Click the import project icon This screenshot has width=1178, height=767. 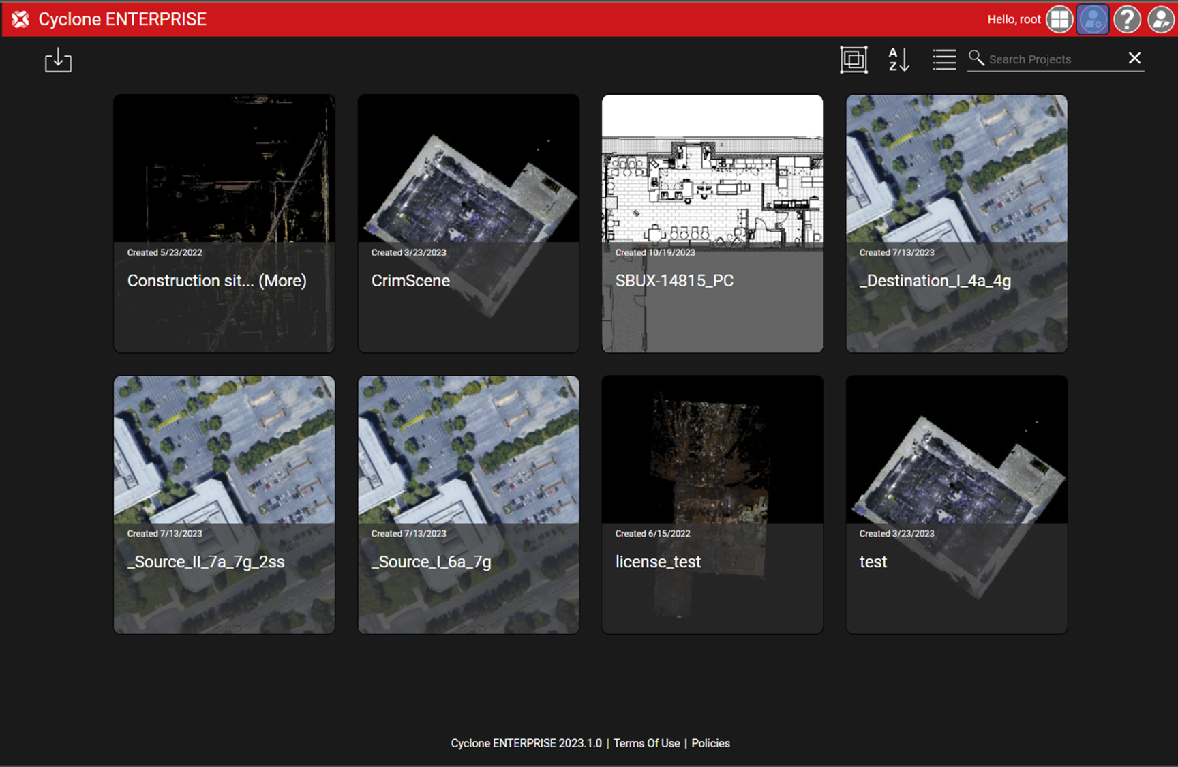[x=58, y=60]
